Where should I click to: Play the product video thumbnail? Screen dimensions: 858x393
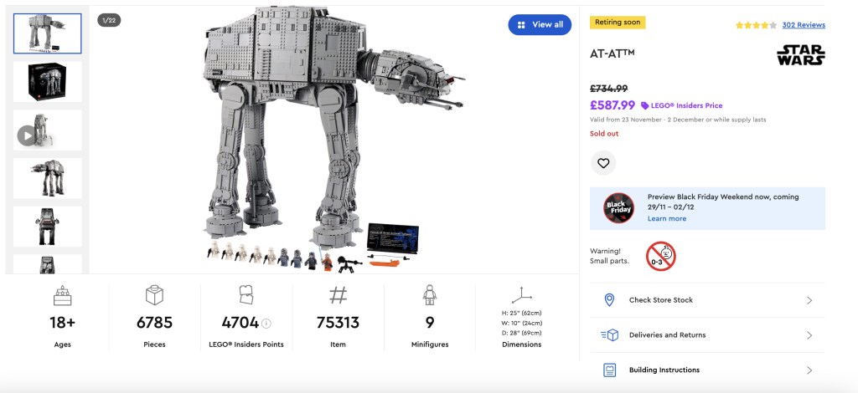(x=28, y=135)
